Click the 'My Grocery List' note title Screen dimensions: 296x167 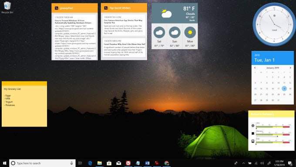12,89
